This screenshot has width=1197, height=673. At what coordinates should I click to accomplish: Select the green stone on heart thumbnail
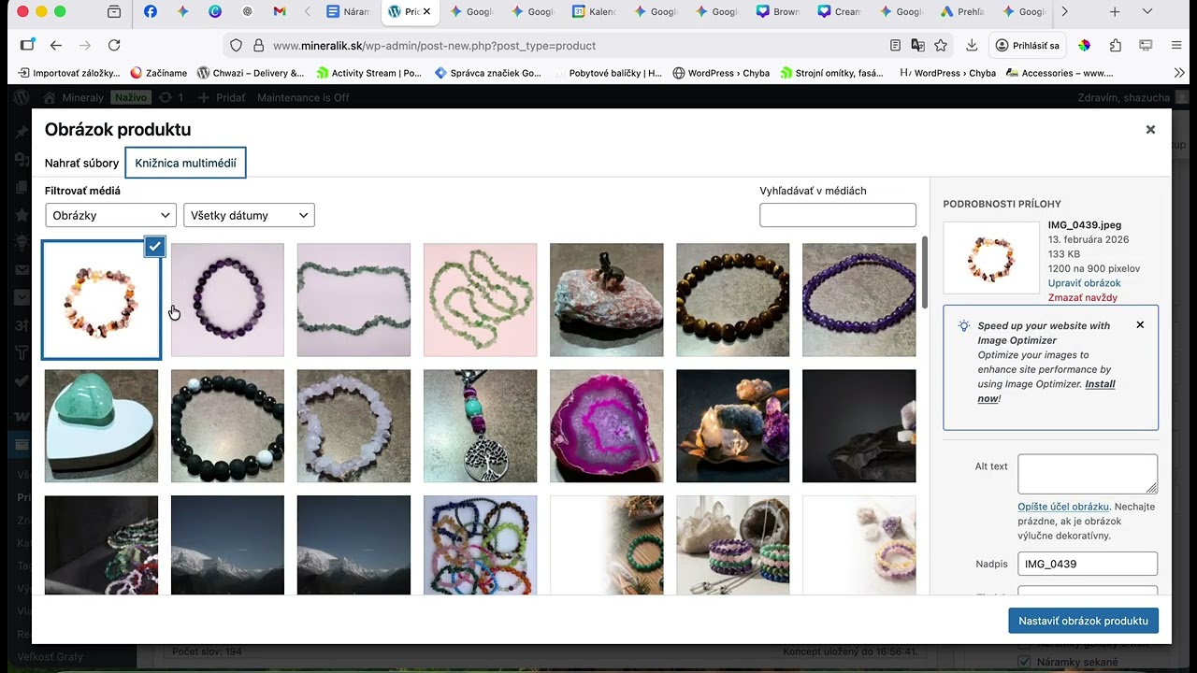click(101, 426)
